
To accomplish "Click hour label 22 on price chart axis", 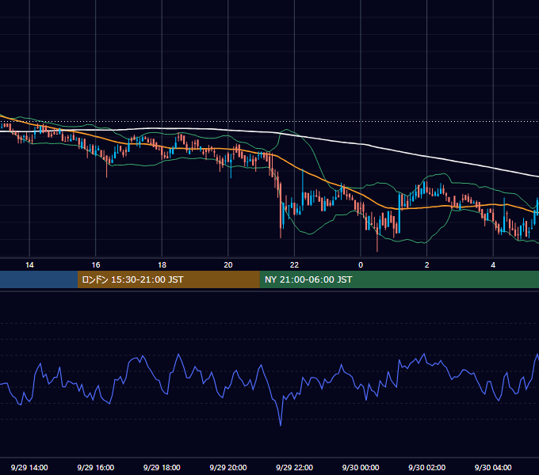I will click(294, 265).
